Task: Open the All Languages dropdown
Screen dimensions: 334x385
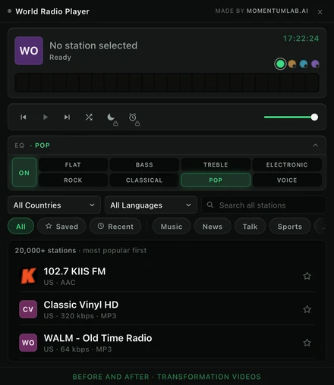Action: pos(151,205)
